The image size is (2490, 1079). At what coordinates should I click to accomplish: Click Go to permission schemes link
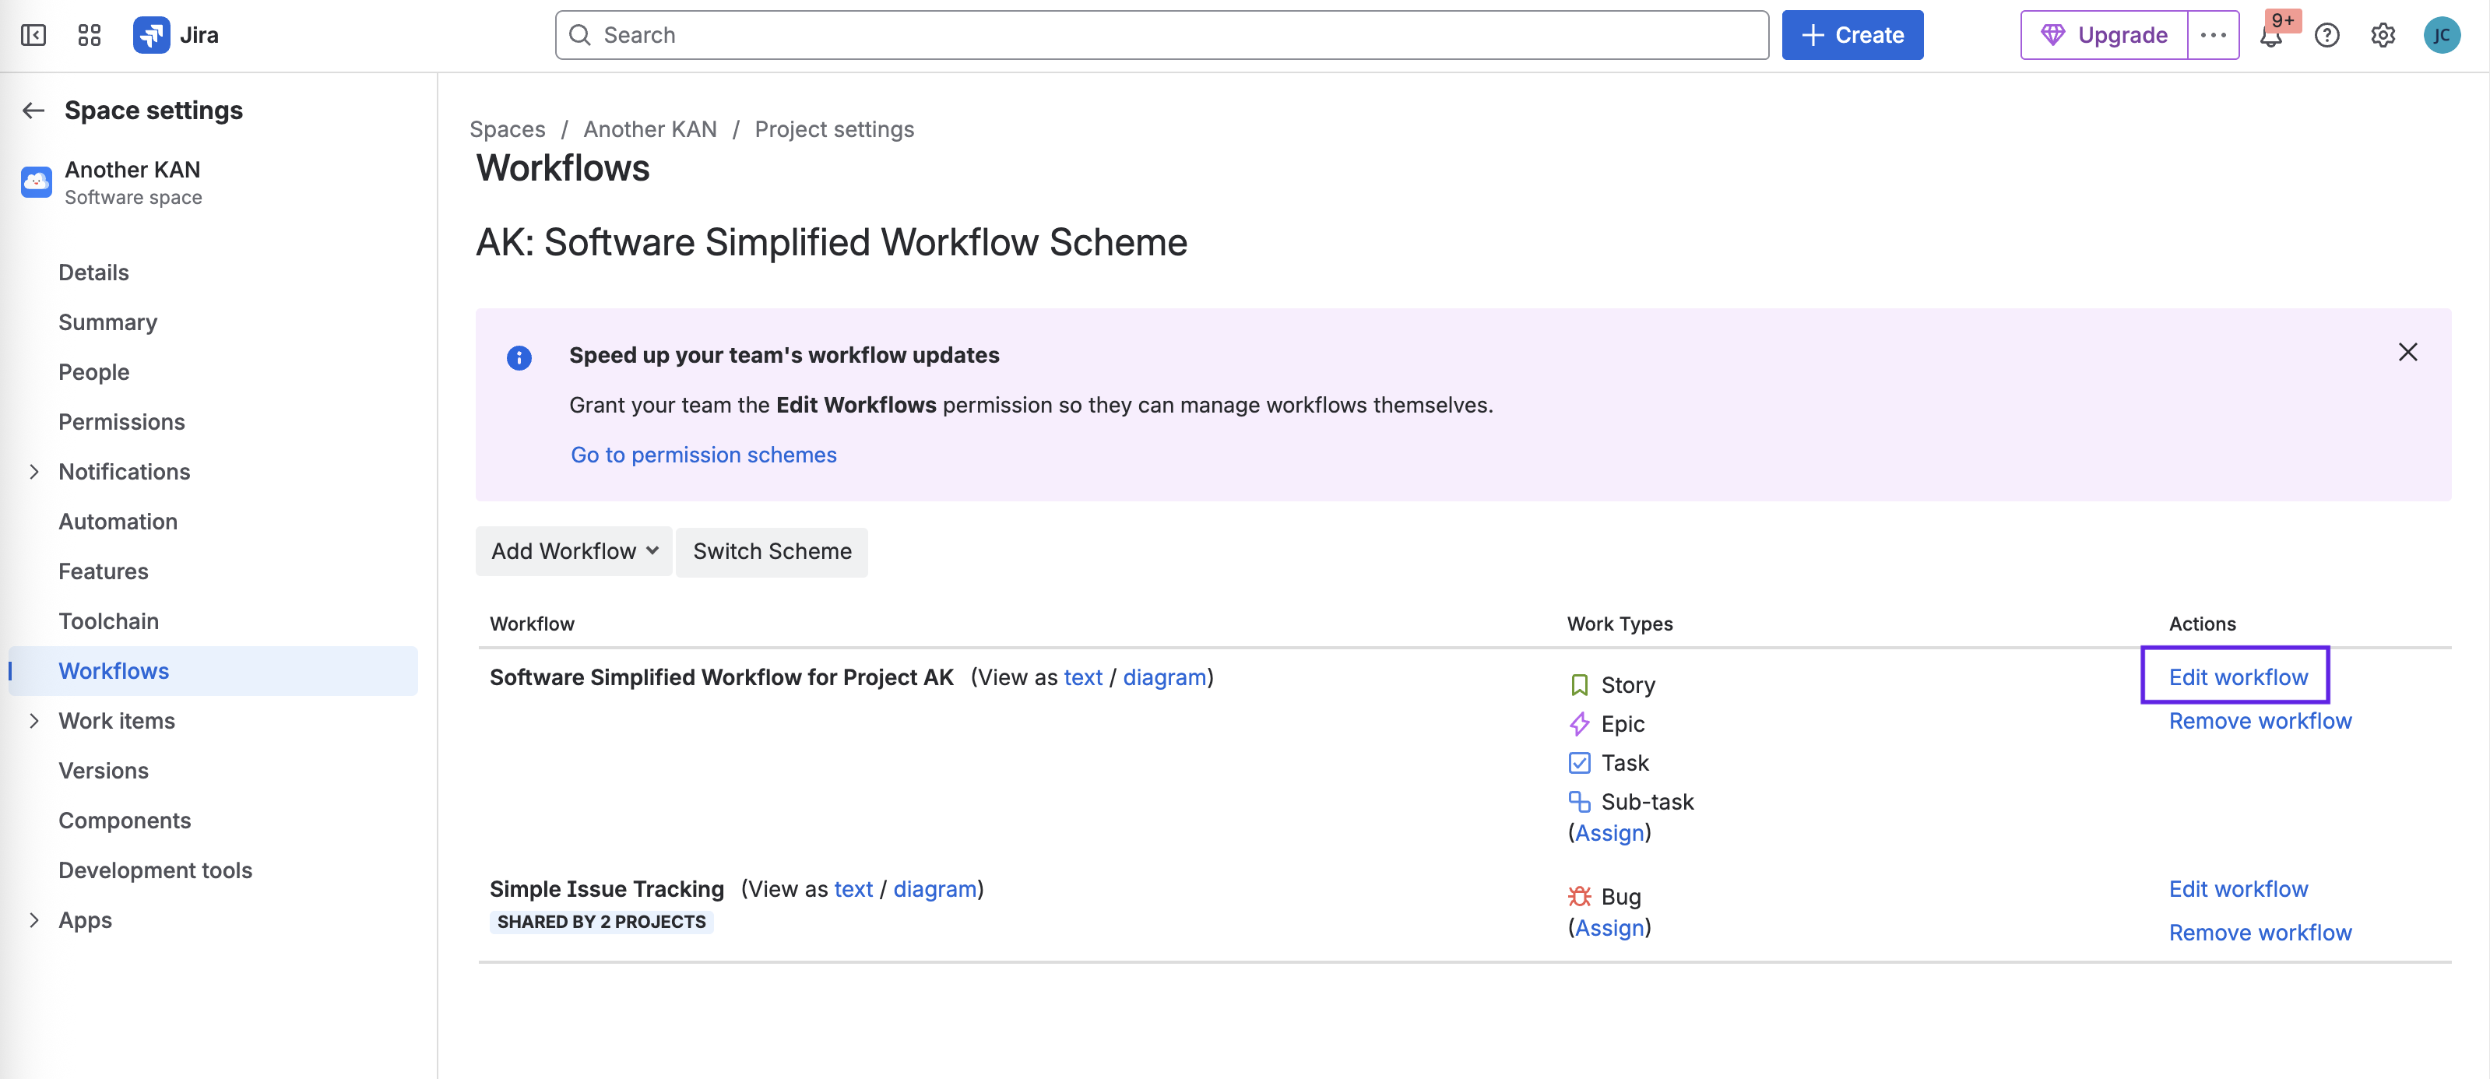[x=703, y=455]
